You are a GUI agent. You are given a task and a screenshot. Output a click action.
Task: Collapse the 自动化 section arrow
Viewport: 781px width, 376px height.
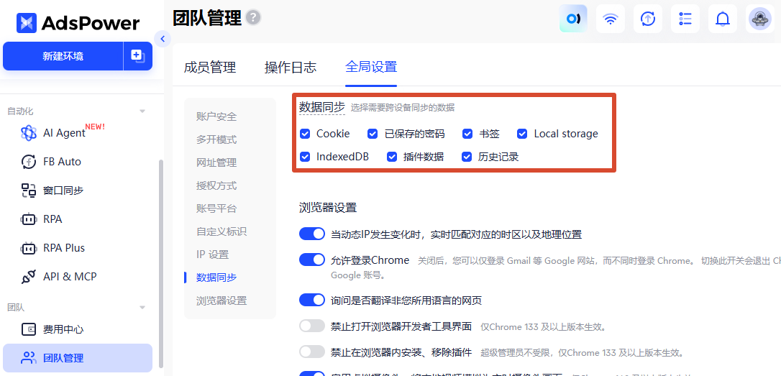pyautogui.click(x=142, y=111)
